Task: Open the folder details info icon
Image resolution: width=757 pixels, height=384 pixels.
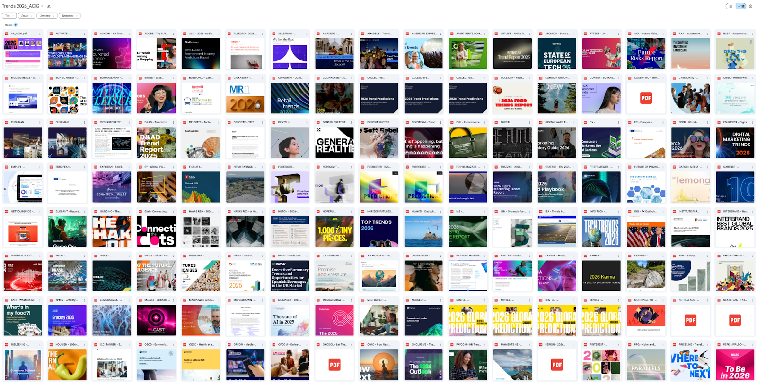Action: (x=750, y=6)
